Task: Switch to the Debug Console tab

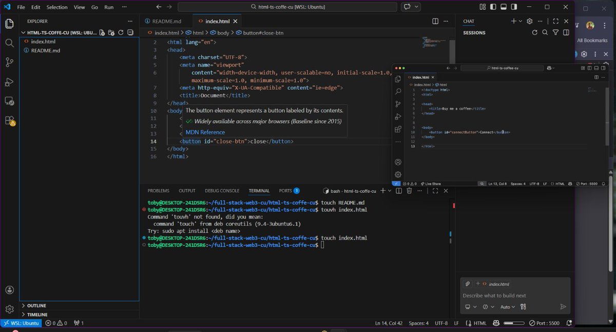Action: coord(222,191)
